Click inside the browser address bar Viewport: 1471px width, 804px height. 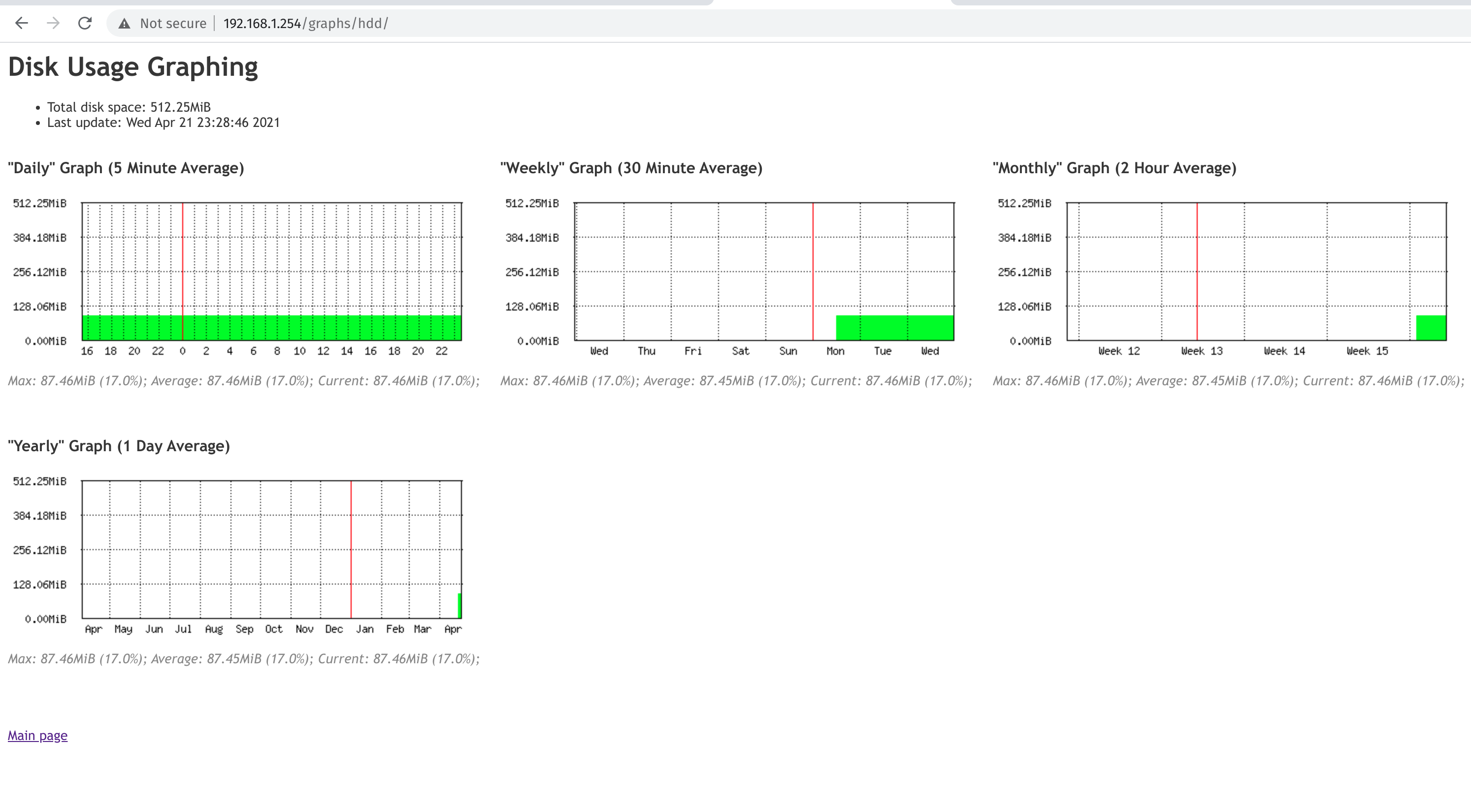(400, 24)
